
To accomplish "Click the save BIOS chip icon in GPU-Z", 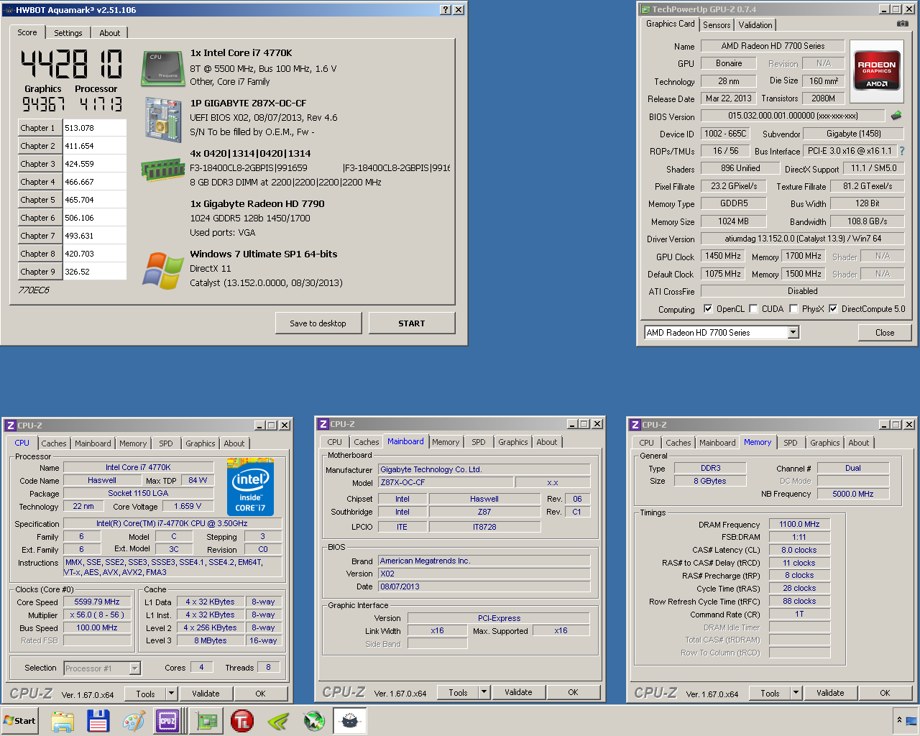I will point(896,115).
